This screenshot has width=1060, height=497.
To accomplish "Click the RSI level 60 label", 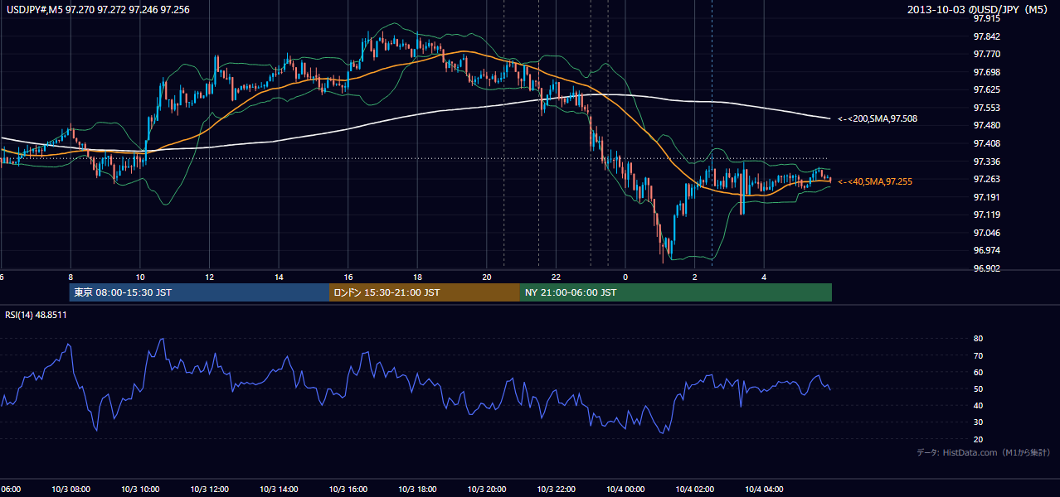I will (978, 372).
